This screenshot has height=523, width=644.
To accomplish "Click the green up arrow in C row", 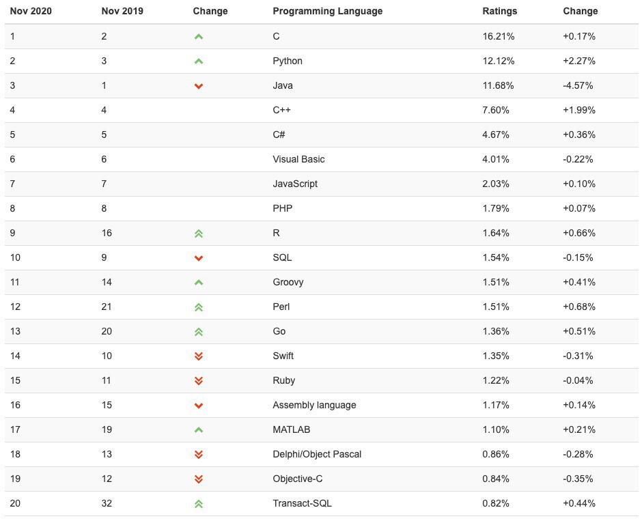I will (199, 37).
